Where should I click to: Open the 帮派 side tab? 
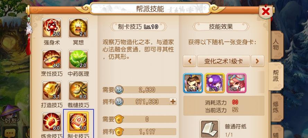click(x=276, y=76)
